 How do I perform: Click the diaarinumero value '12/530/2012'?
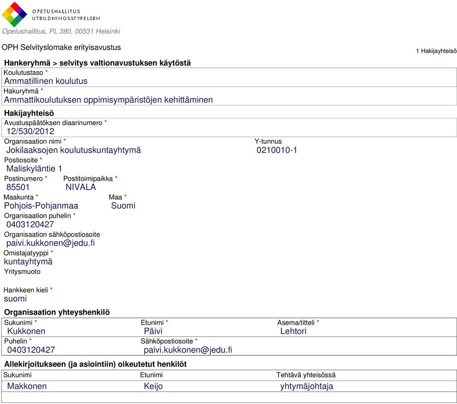click(x=30, y=131)
